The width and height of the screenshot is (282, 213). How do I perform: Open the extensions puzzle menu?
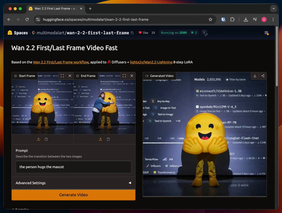pos(232,19)
